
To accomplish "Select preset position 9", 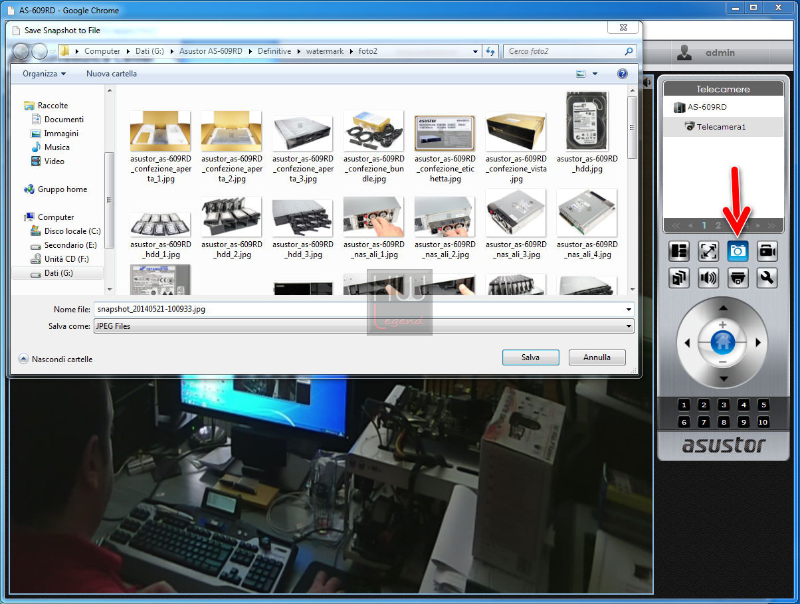I will pos(744,422).
